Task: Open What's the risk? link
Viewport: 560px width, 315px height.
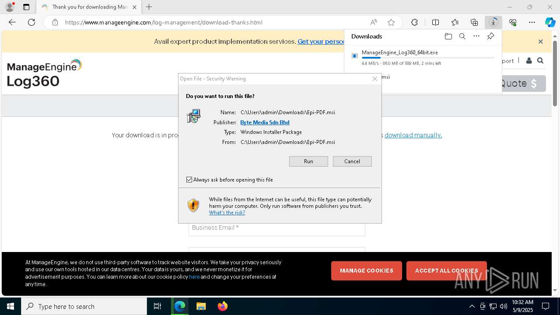Action: 227,213
